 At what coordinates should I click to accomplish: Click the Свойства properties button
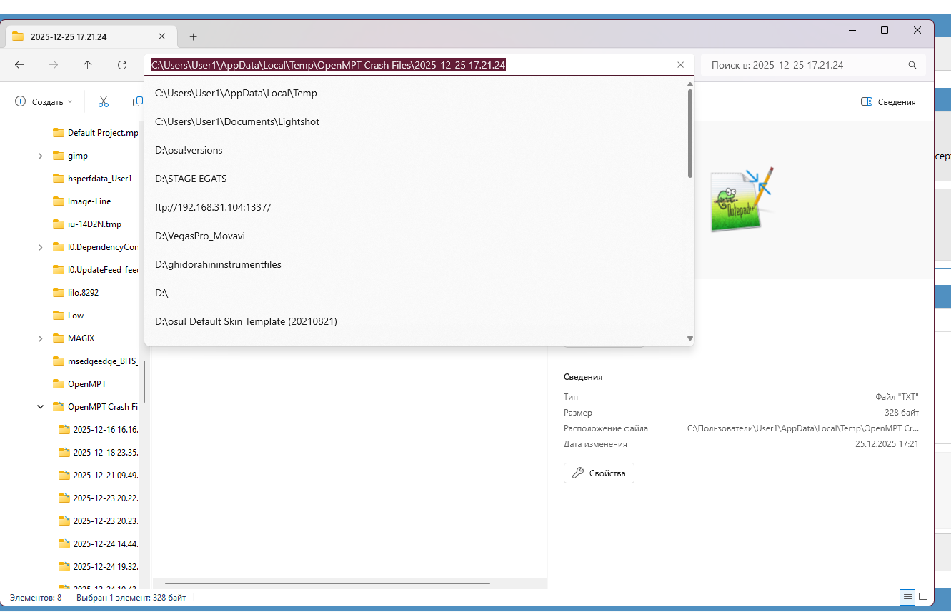coord(599,473)
